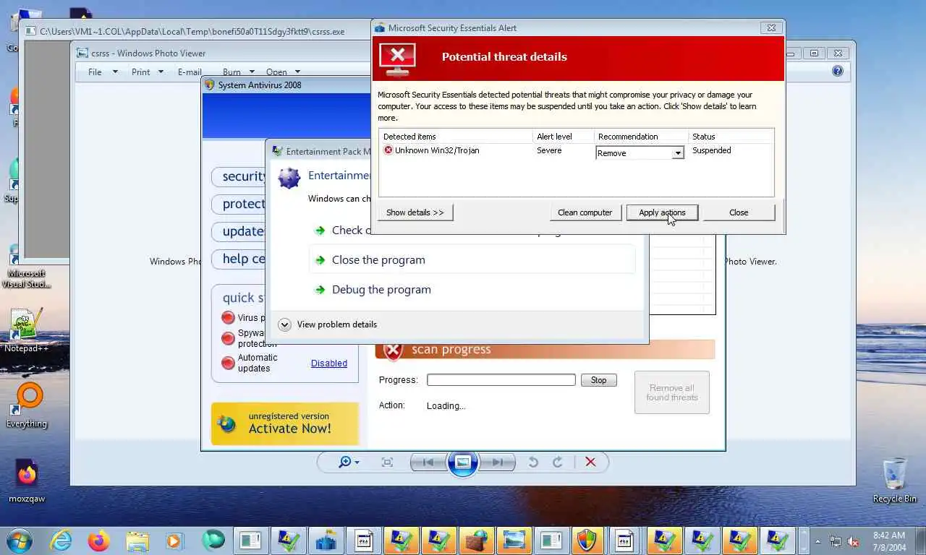Click Show details >> in the alert
Screen dimensions: 926x555
pyautogui.click(x=415, y=212)
